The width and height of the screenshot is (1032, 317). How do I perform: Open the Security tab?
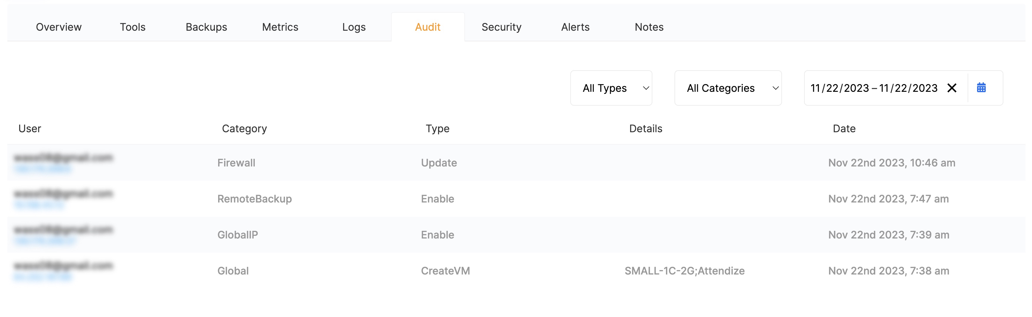click(501, 27)
